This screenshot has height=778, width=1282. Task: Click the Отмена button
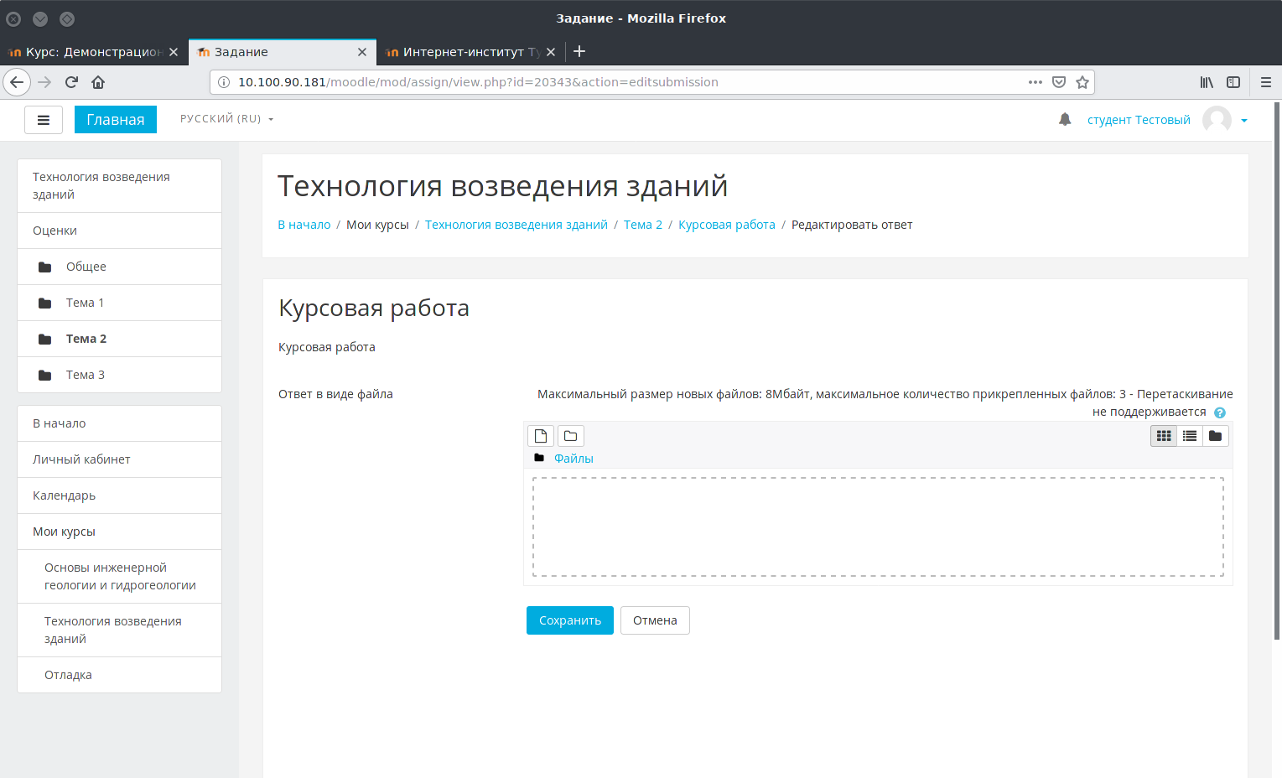[655, 620]
